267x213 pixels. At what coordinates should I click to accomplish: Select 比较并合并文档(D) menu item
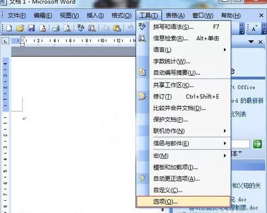(x=183, y=108)
